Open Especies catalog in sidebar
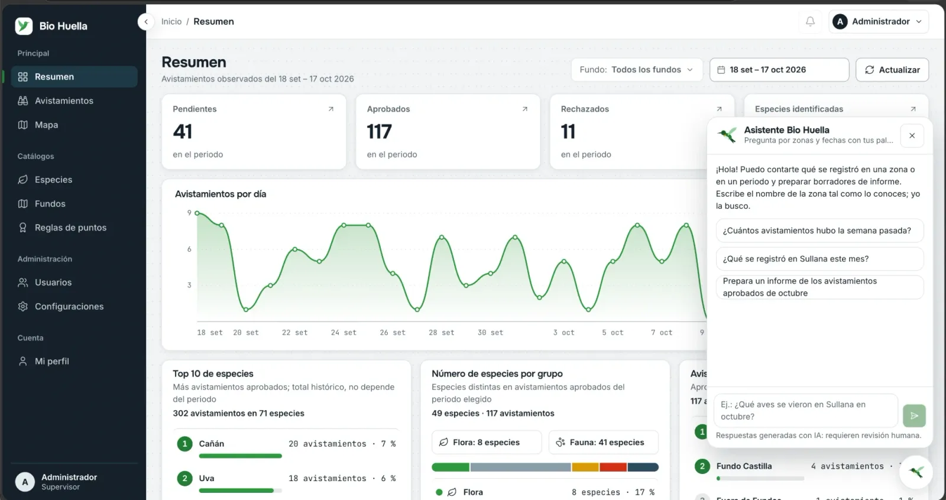946x500 pixels. pyautogui.click(x=74, y=180)
